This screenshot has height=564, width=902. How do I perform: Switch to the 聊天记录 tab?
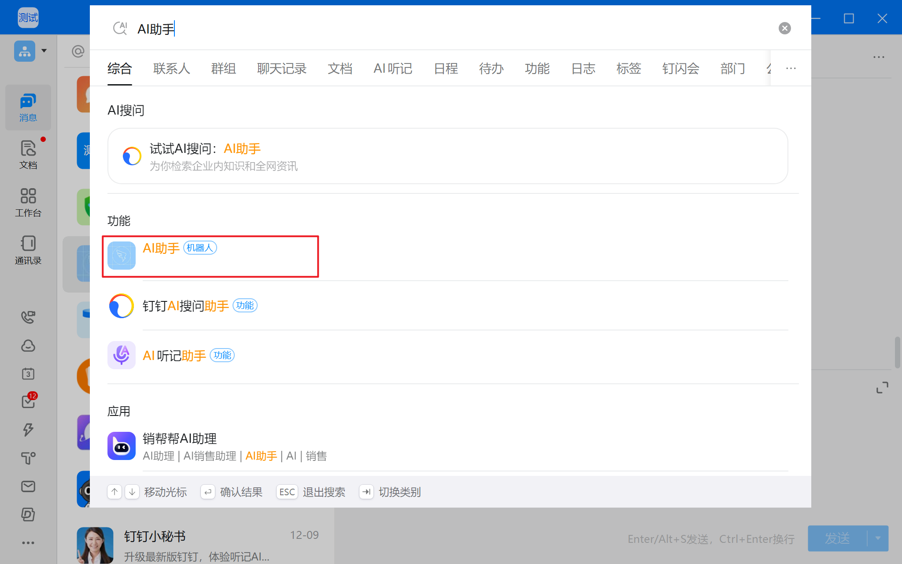pyautogui.click(x=281, y=69)
